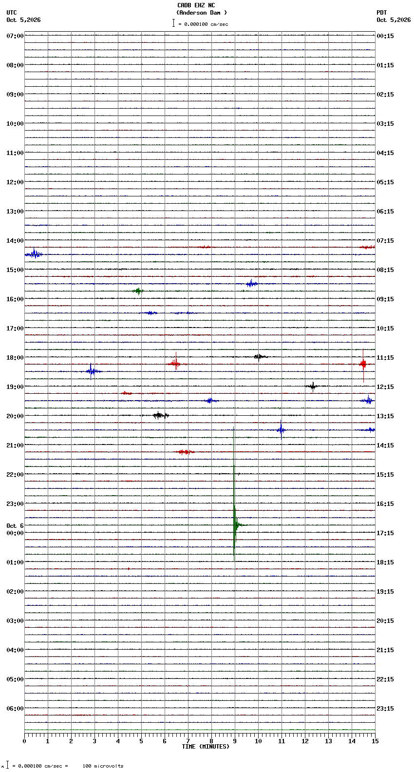Screen dimensions: 414x772
Task: Click the station title CADB EHZ NC
Action: 196,5
